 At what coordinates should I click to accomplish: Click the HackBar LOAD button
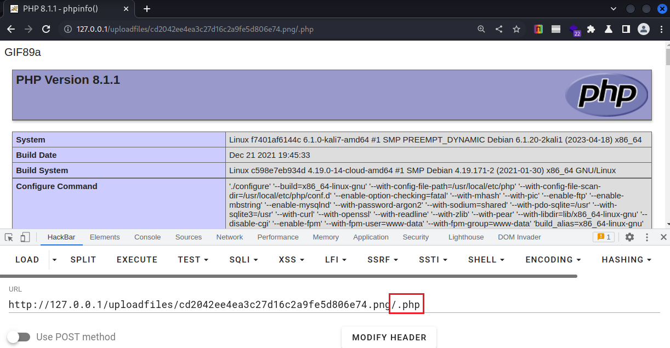pyautogui.click(x=27, y=260)
